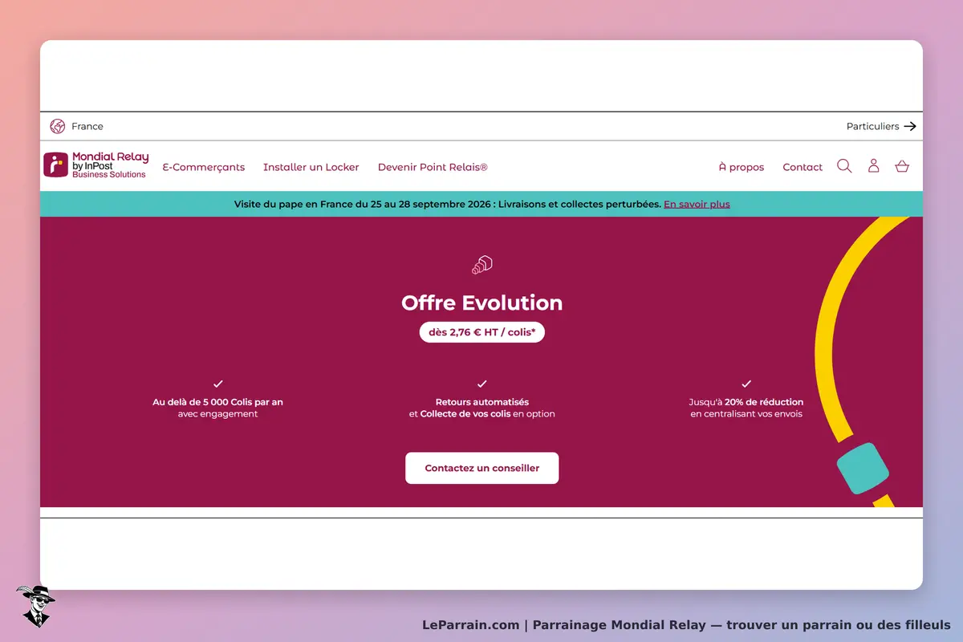Click checkmark above Au delà de 5 000 Colis
963x642 pixels.
click(x=218, y=384)
